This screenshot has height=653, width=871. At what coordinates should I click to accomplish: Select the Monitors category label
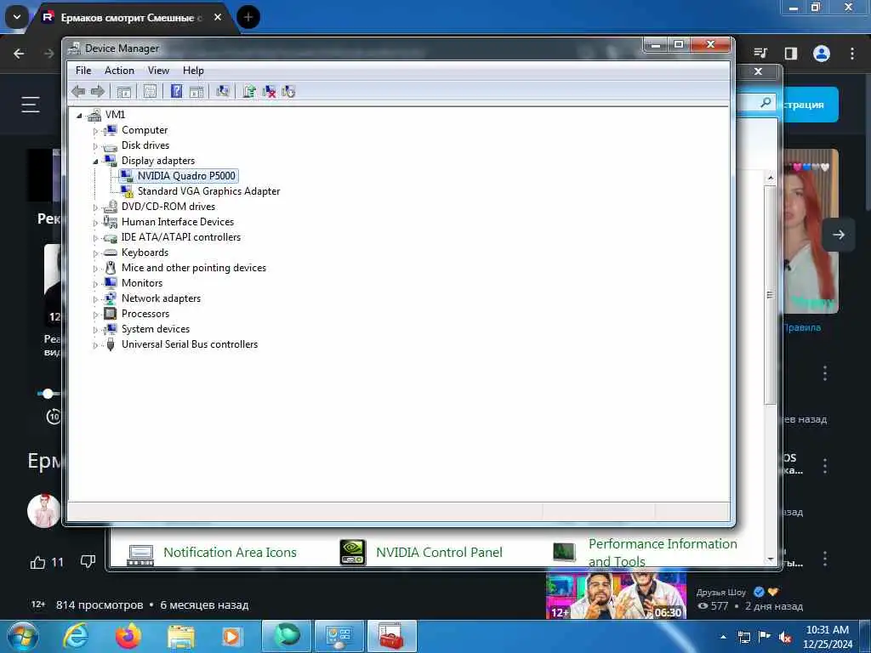click(x=142, y=283)
